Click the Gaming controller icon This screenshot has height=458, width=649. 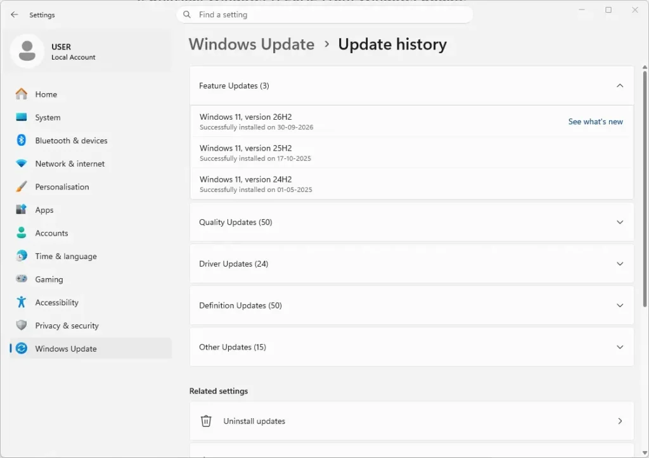[22, 279]
